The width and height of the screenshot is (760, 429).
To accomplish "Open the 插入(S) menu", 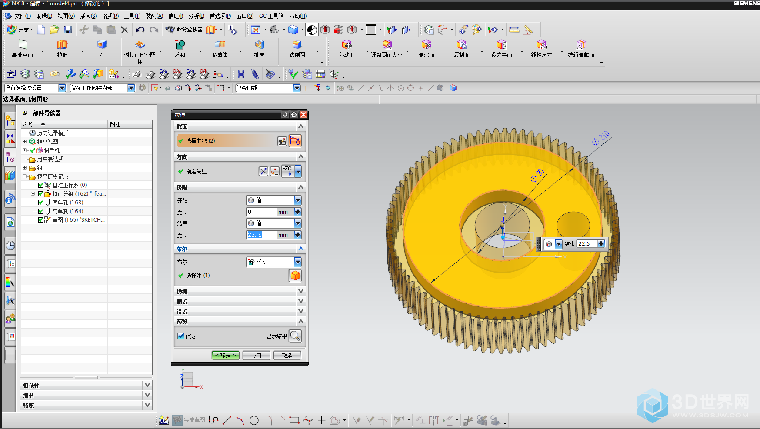I will click(x=88, y=16).
